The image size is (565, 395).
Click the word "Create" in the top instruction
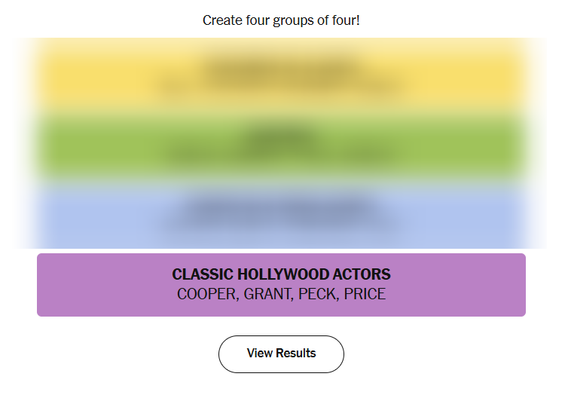click(221, 20)
